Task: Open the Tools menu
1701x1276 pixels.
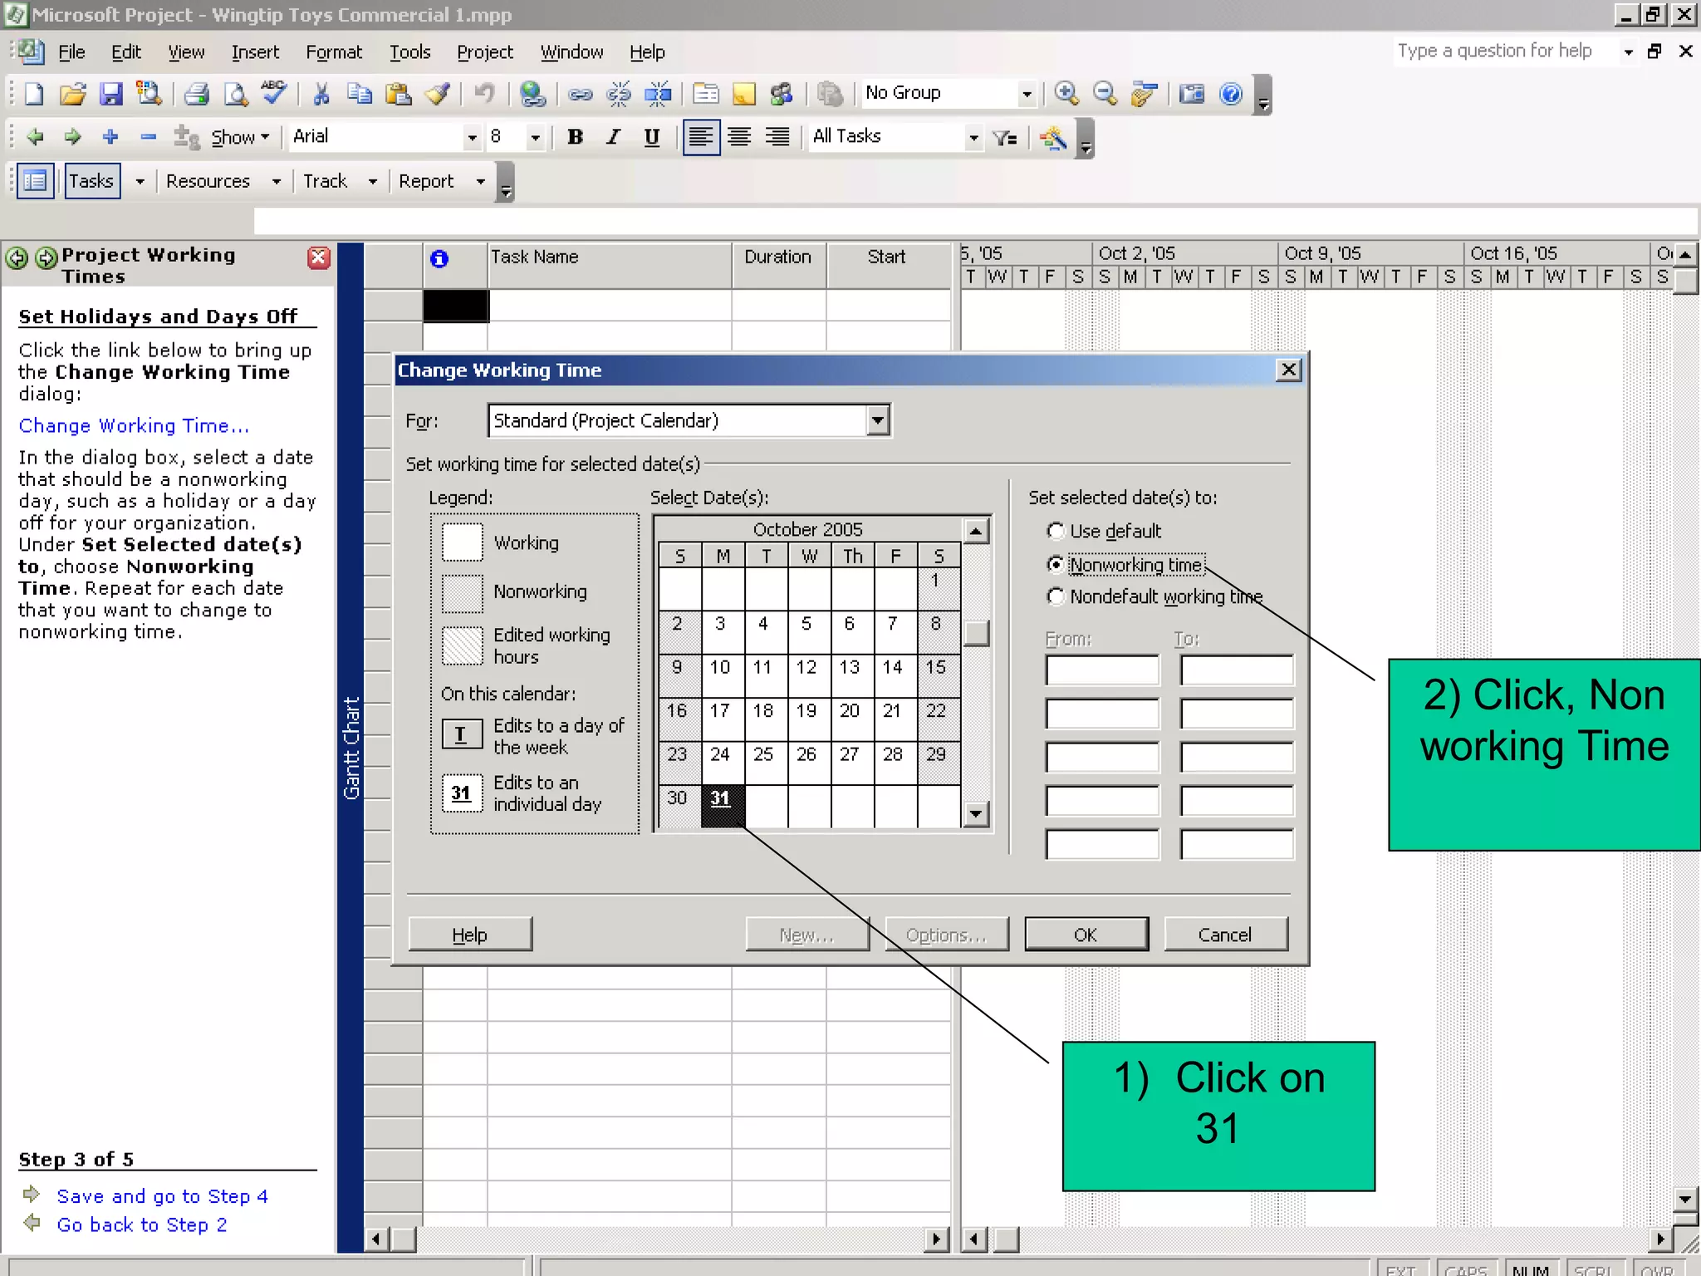Action: coord(409,52)
